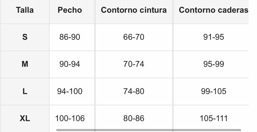Click the 74-80 waist measurement cell

(134, 91)
